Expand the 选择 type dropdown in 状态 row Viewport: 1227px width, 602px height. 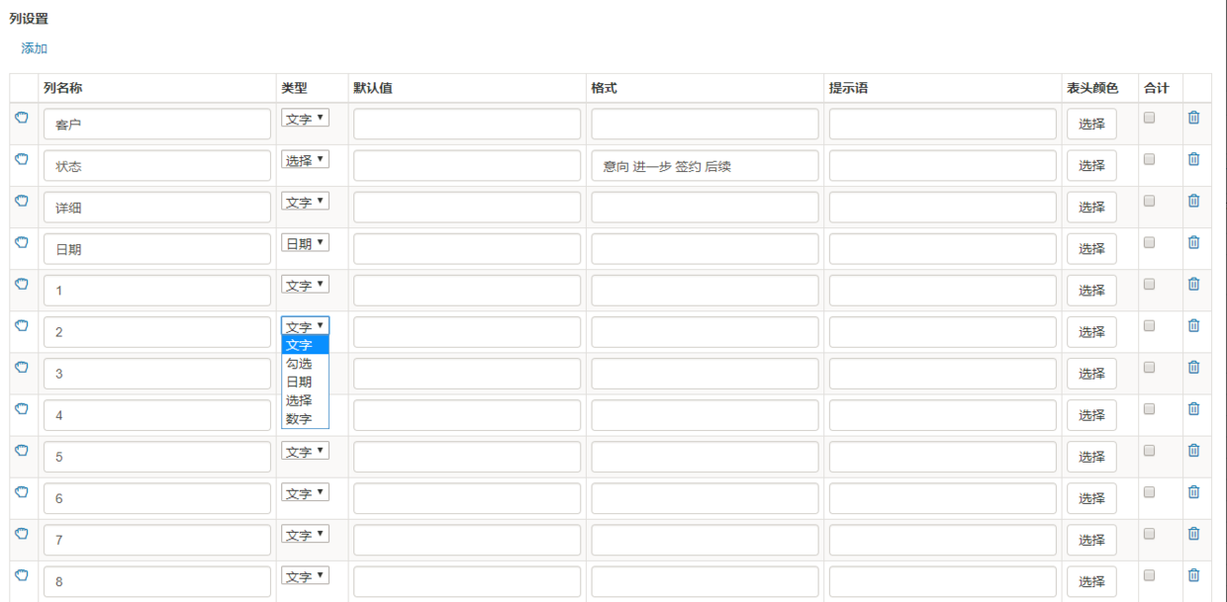pyautogui.click(x=305, y=160)
